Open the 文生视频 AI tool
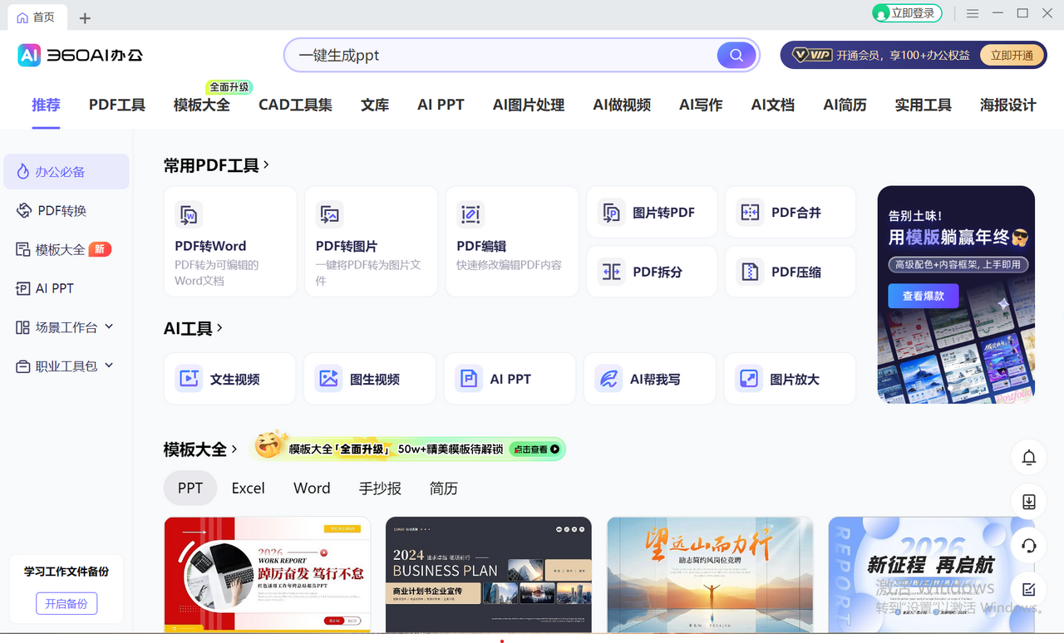 pos(229,378)
